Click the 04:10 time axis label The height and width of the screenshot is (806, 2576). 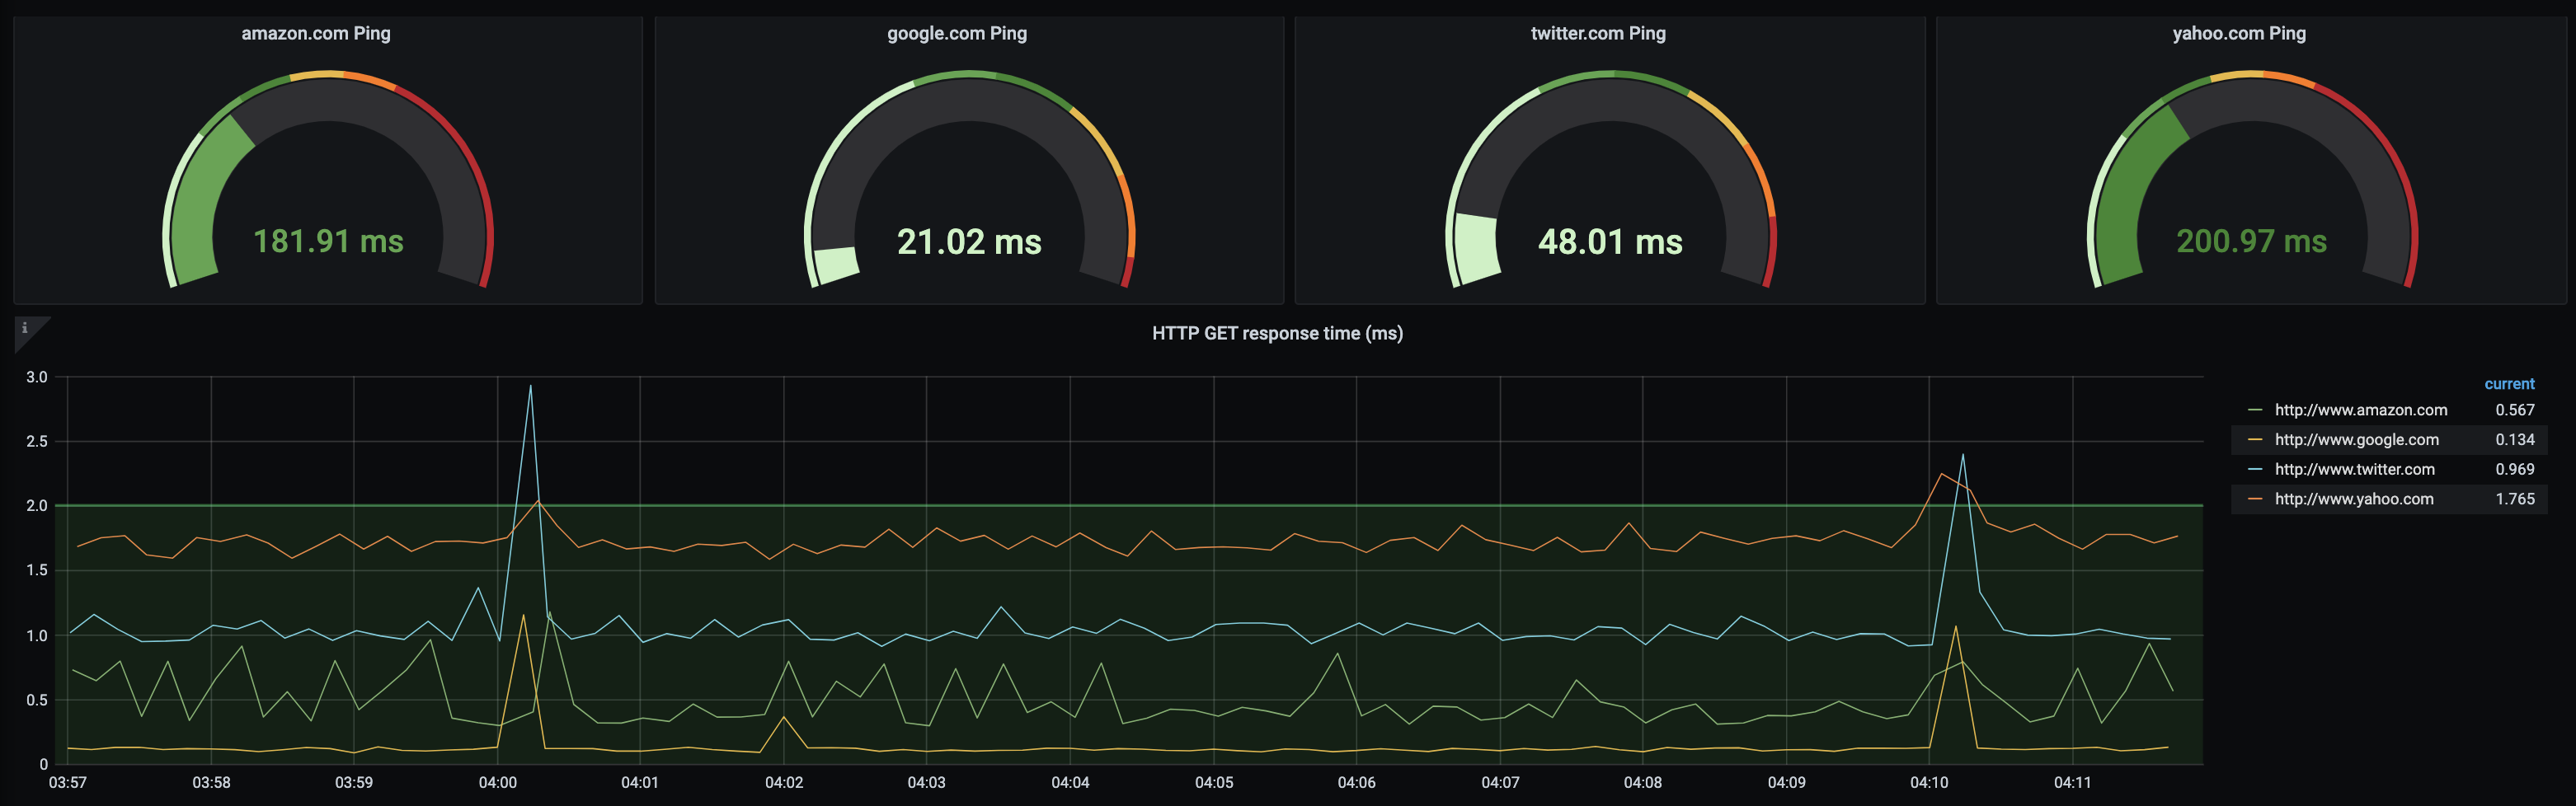pyautogui.click(x=1929, y=782)
